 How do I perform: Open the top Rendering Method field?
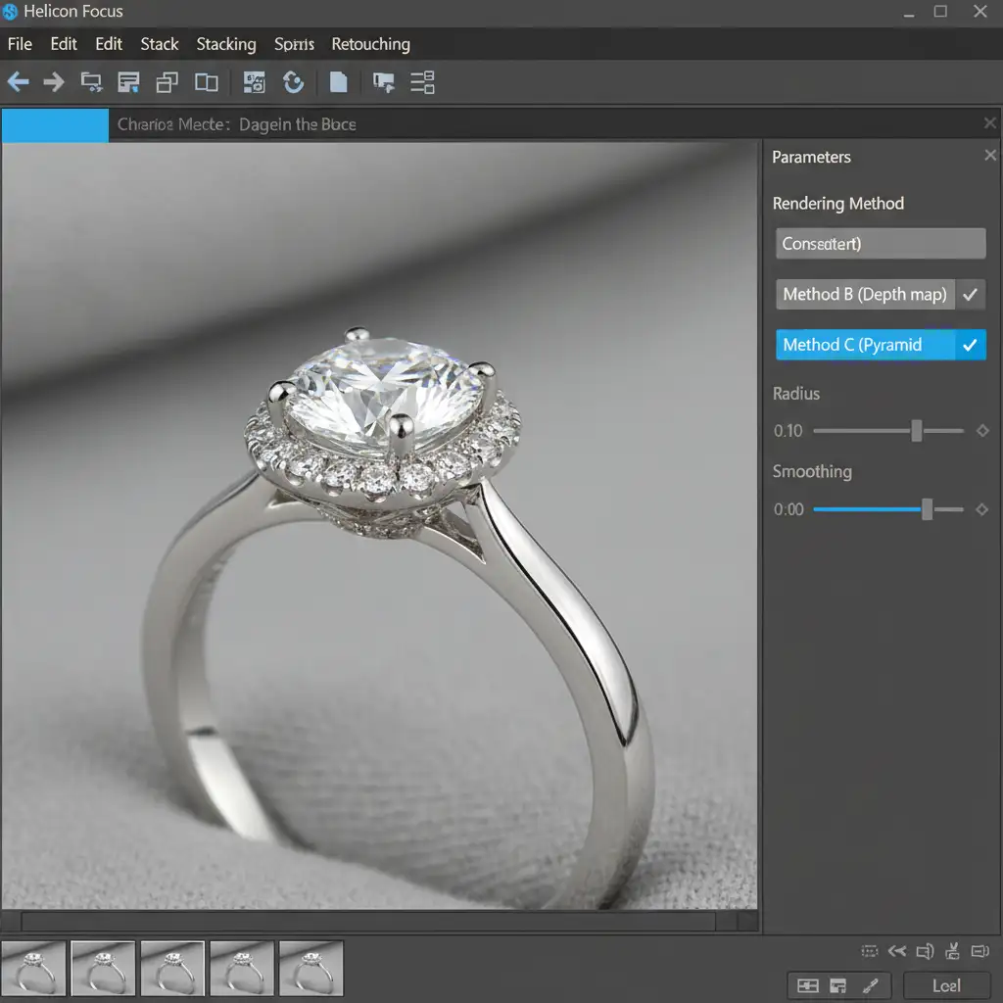click(x=881, y=244)
